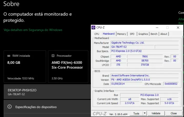Click the AMD FX(tm)-6300 Six-Core Processor text
This screenshot has height=117, width=184.
tap(67, 65)
